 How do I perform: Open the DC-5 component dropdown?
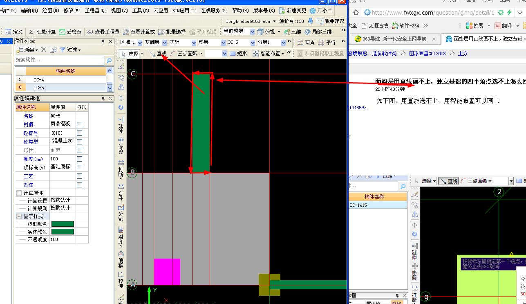[253, 43]
